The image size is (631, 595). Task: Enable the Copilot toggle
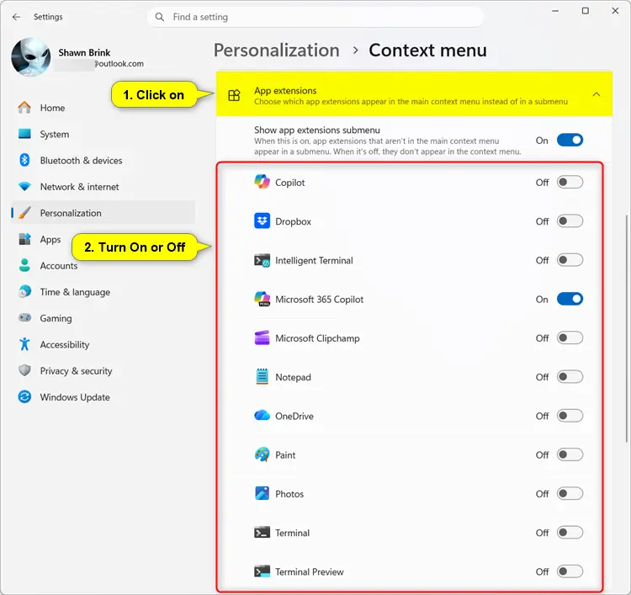click(x=570, y=182)
